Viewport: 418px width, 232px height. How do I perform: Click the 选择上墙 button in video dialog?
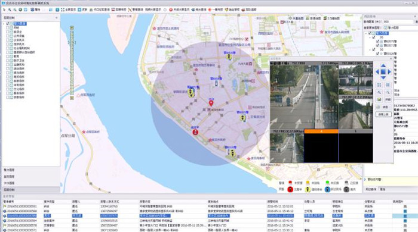(383, 114)
